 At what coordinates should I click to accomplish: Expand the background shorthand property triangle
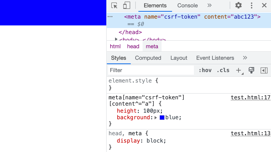click(x=155, y=118)
